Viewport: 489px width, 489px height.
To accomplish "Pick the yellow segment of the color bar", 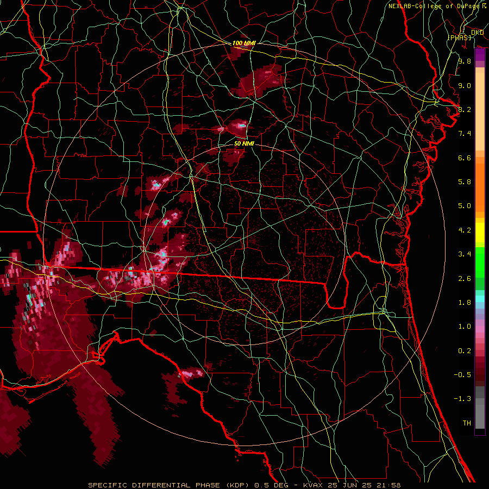I will (x=480, y=233).
